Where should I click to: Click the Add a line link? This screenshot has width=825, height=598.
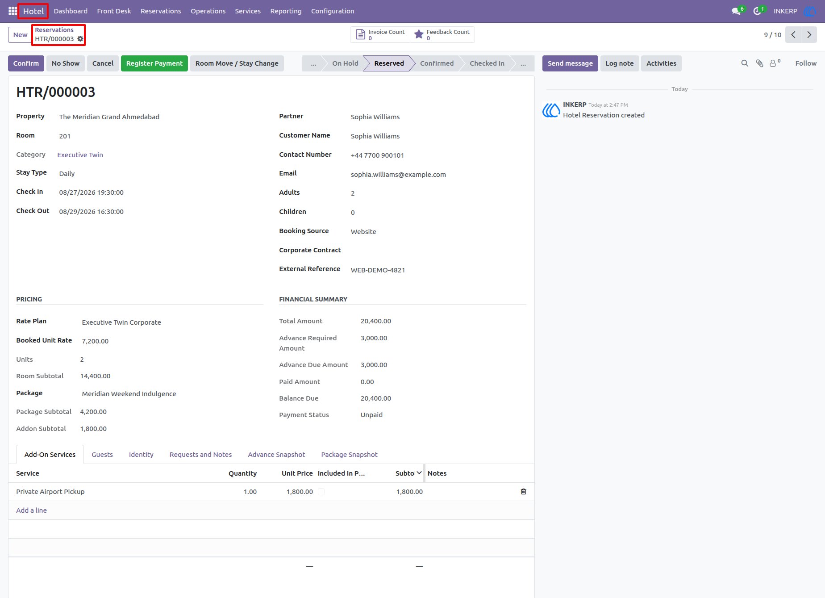(31, 510)
